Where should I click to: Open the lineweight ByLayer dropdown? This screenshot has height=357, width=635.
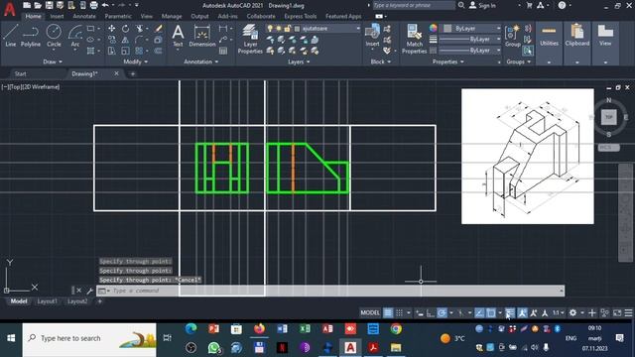[469, 40]
